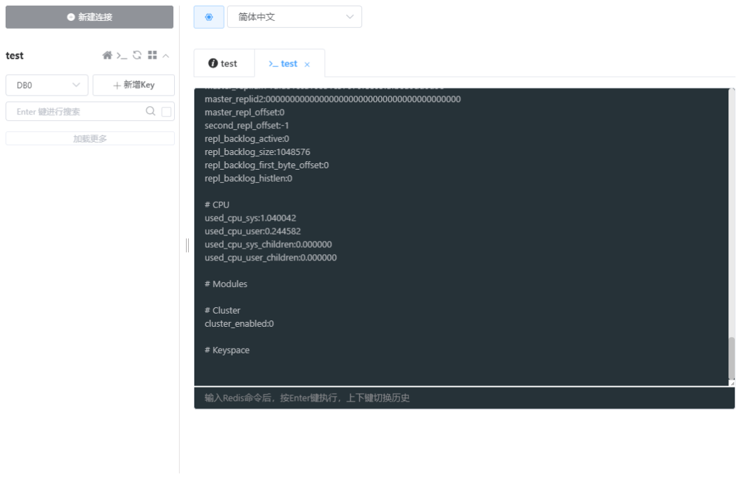This screenshot has width=755, height=479.
Task: Click the New Connection (新建连接) button
Action: (89, 17)
